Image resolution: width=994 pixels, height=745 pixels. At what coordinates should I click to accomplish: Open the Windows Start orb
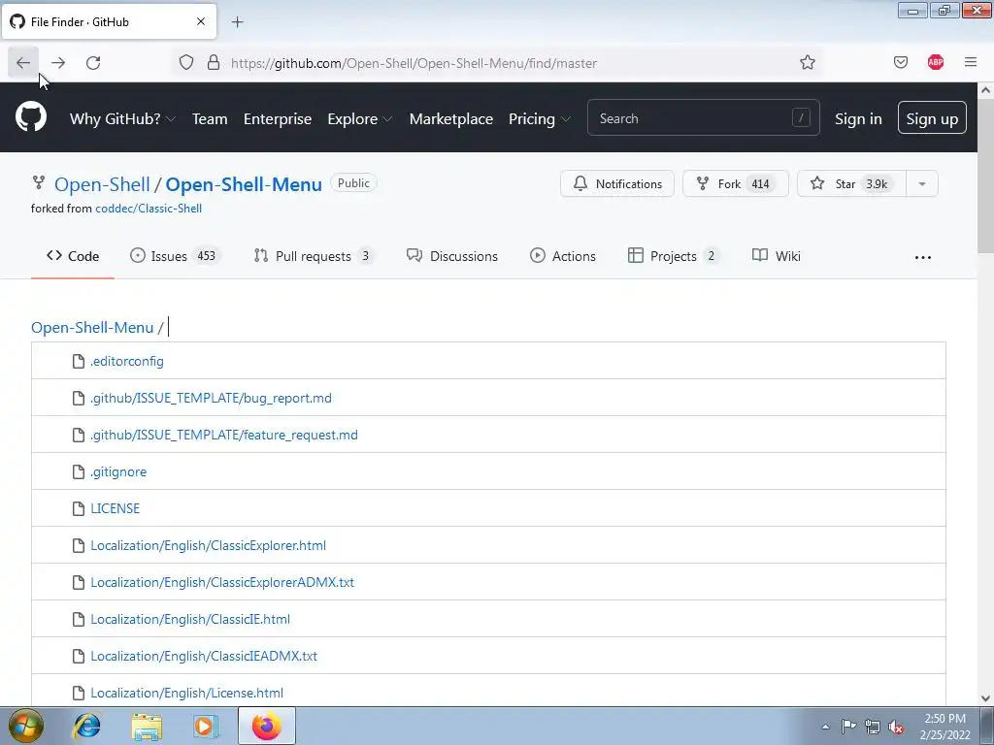click(x=26, y=726)
